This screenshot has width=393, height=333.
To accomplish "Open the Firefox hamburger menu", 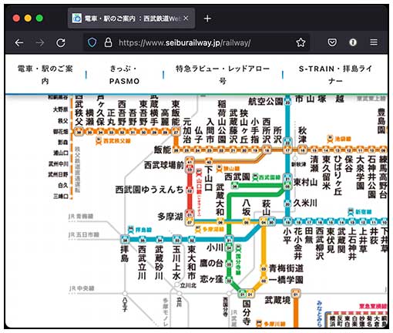I will click(374, 42).
